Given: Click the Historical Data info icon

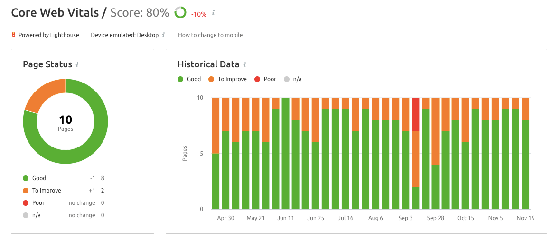Looking at the screenshot, I should (245, 65).
